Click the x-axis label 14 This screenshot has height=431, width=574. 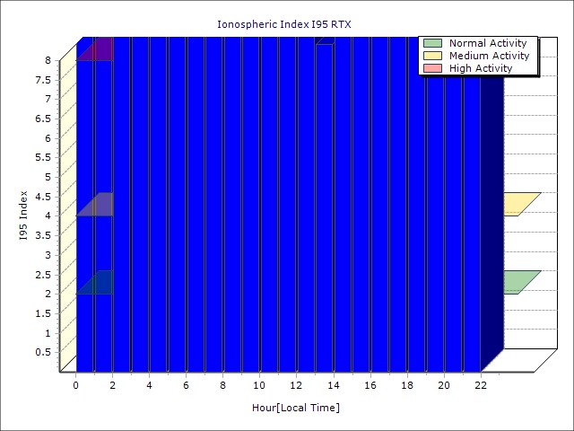(334, 385)
